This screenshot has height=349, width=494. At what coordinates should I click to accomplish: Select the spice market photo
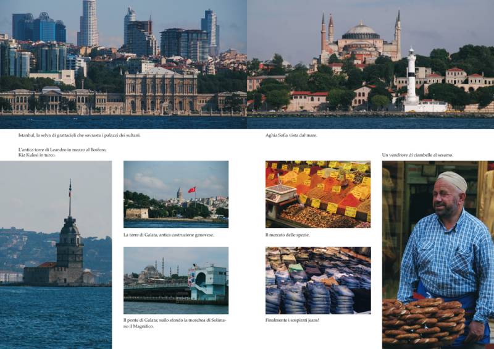coord(318,194)
